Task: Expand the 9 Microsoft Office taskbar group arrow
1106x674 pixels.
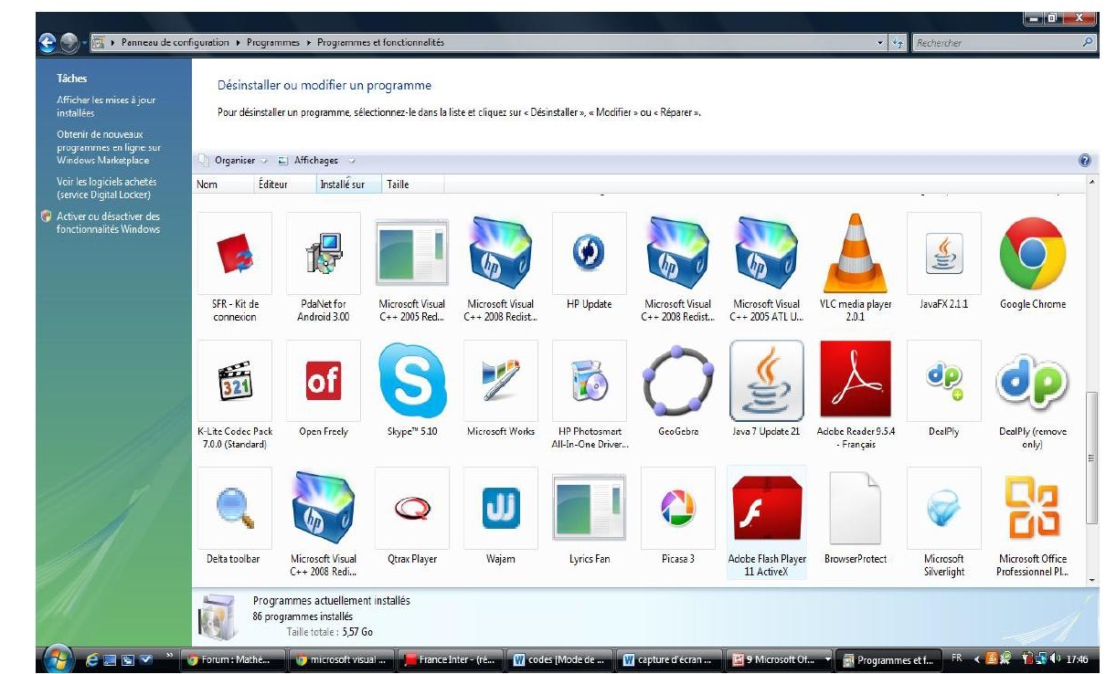Action: (x=828, y=658)
